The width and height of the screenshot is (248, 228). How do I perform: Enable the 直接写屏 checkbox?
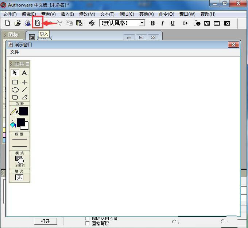87,223
